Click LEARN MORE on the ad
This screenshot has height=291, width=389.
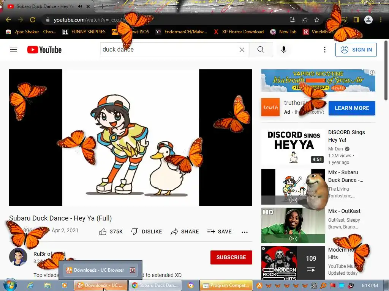[x=352, y=108]
